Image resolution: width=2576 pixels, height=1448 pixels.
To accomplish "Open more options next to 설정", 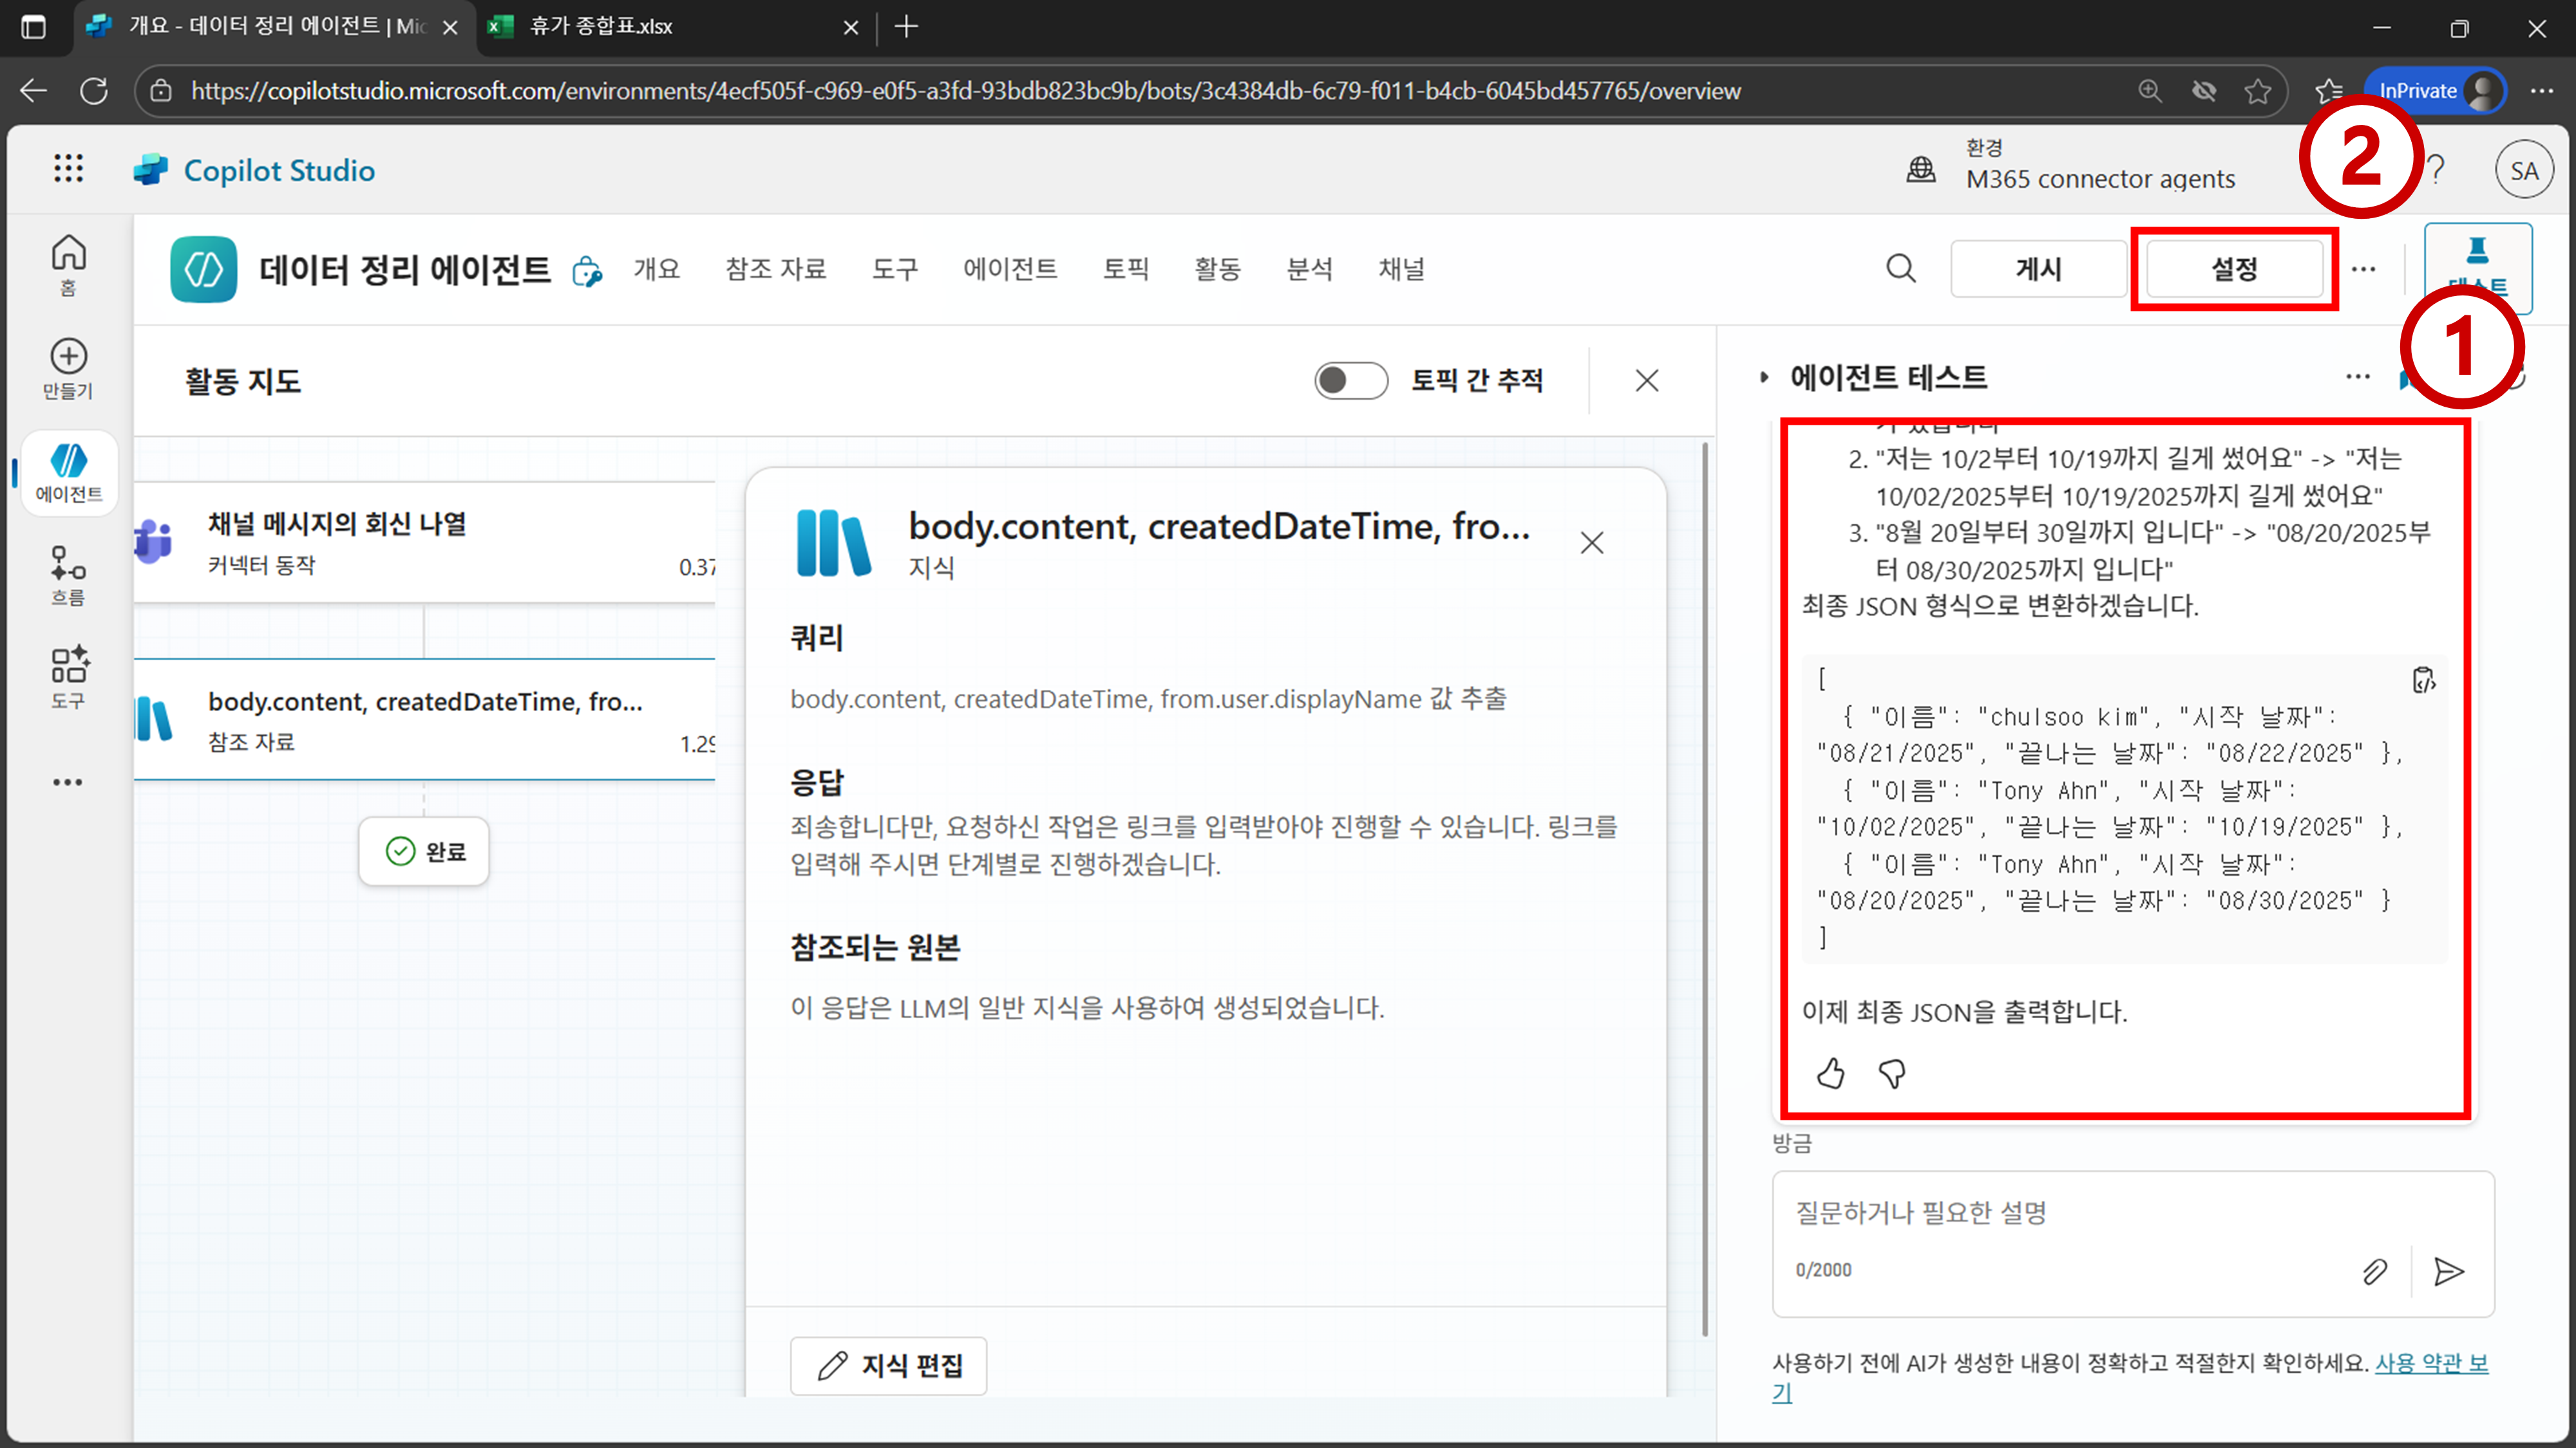I will [x=2363, y=269].
